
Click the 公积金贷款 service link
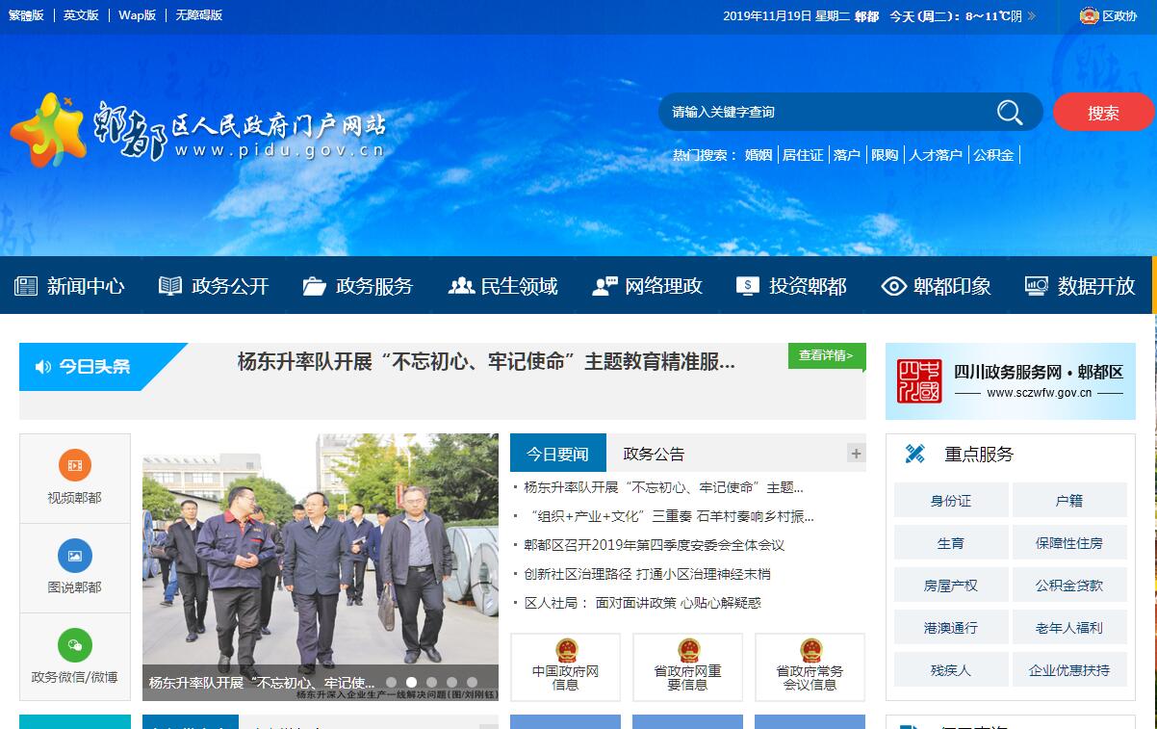coord(1068,585)
